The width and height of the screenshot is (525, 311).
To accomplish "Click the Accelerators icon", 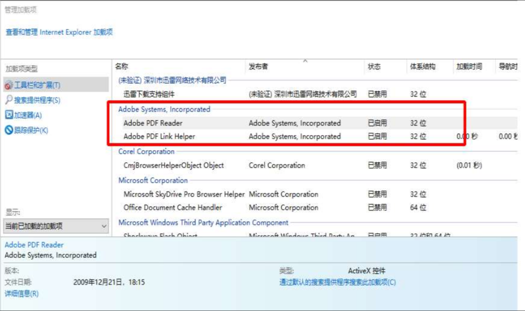I will click(8, 115).
